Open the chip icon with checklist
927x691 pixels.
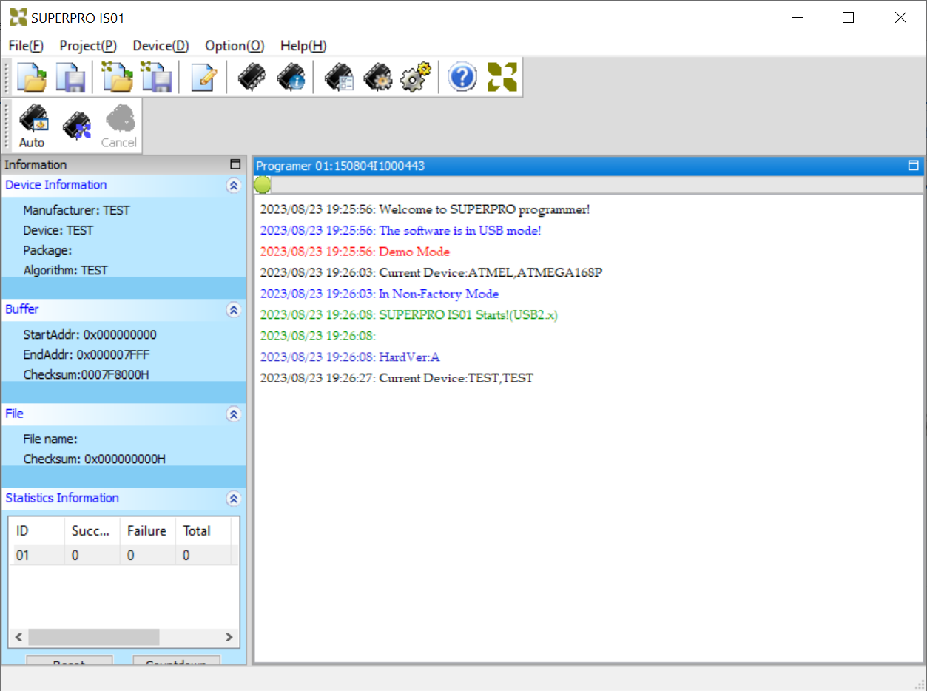pos(339,77)
